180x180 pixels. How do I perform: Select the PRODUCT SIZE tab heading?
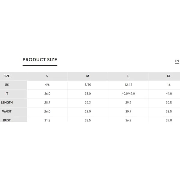(x=40, y=60)
